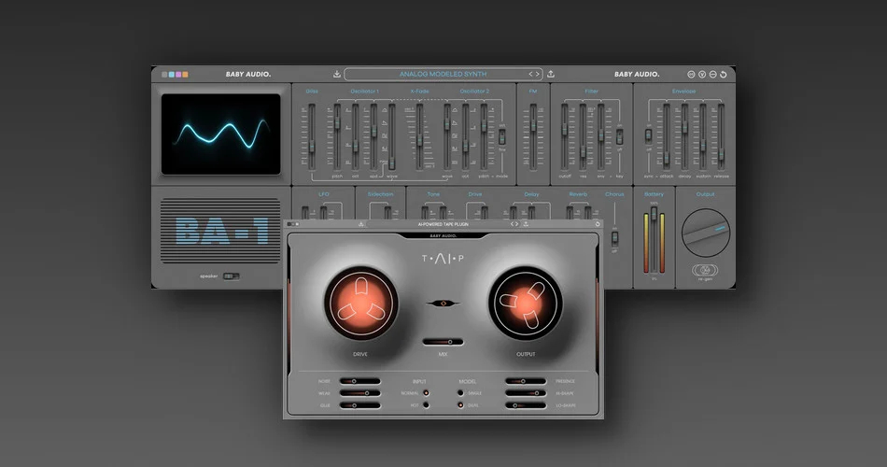Select the grey color theme swatch
Screen dimensions: 887x467
pos(164,74)
